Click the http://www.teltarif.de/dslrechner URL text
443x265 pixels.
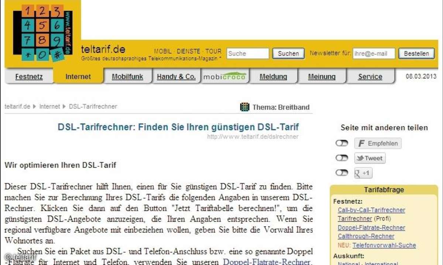click(253, 137)
